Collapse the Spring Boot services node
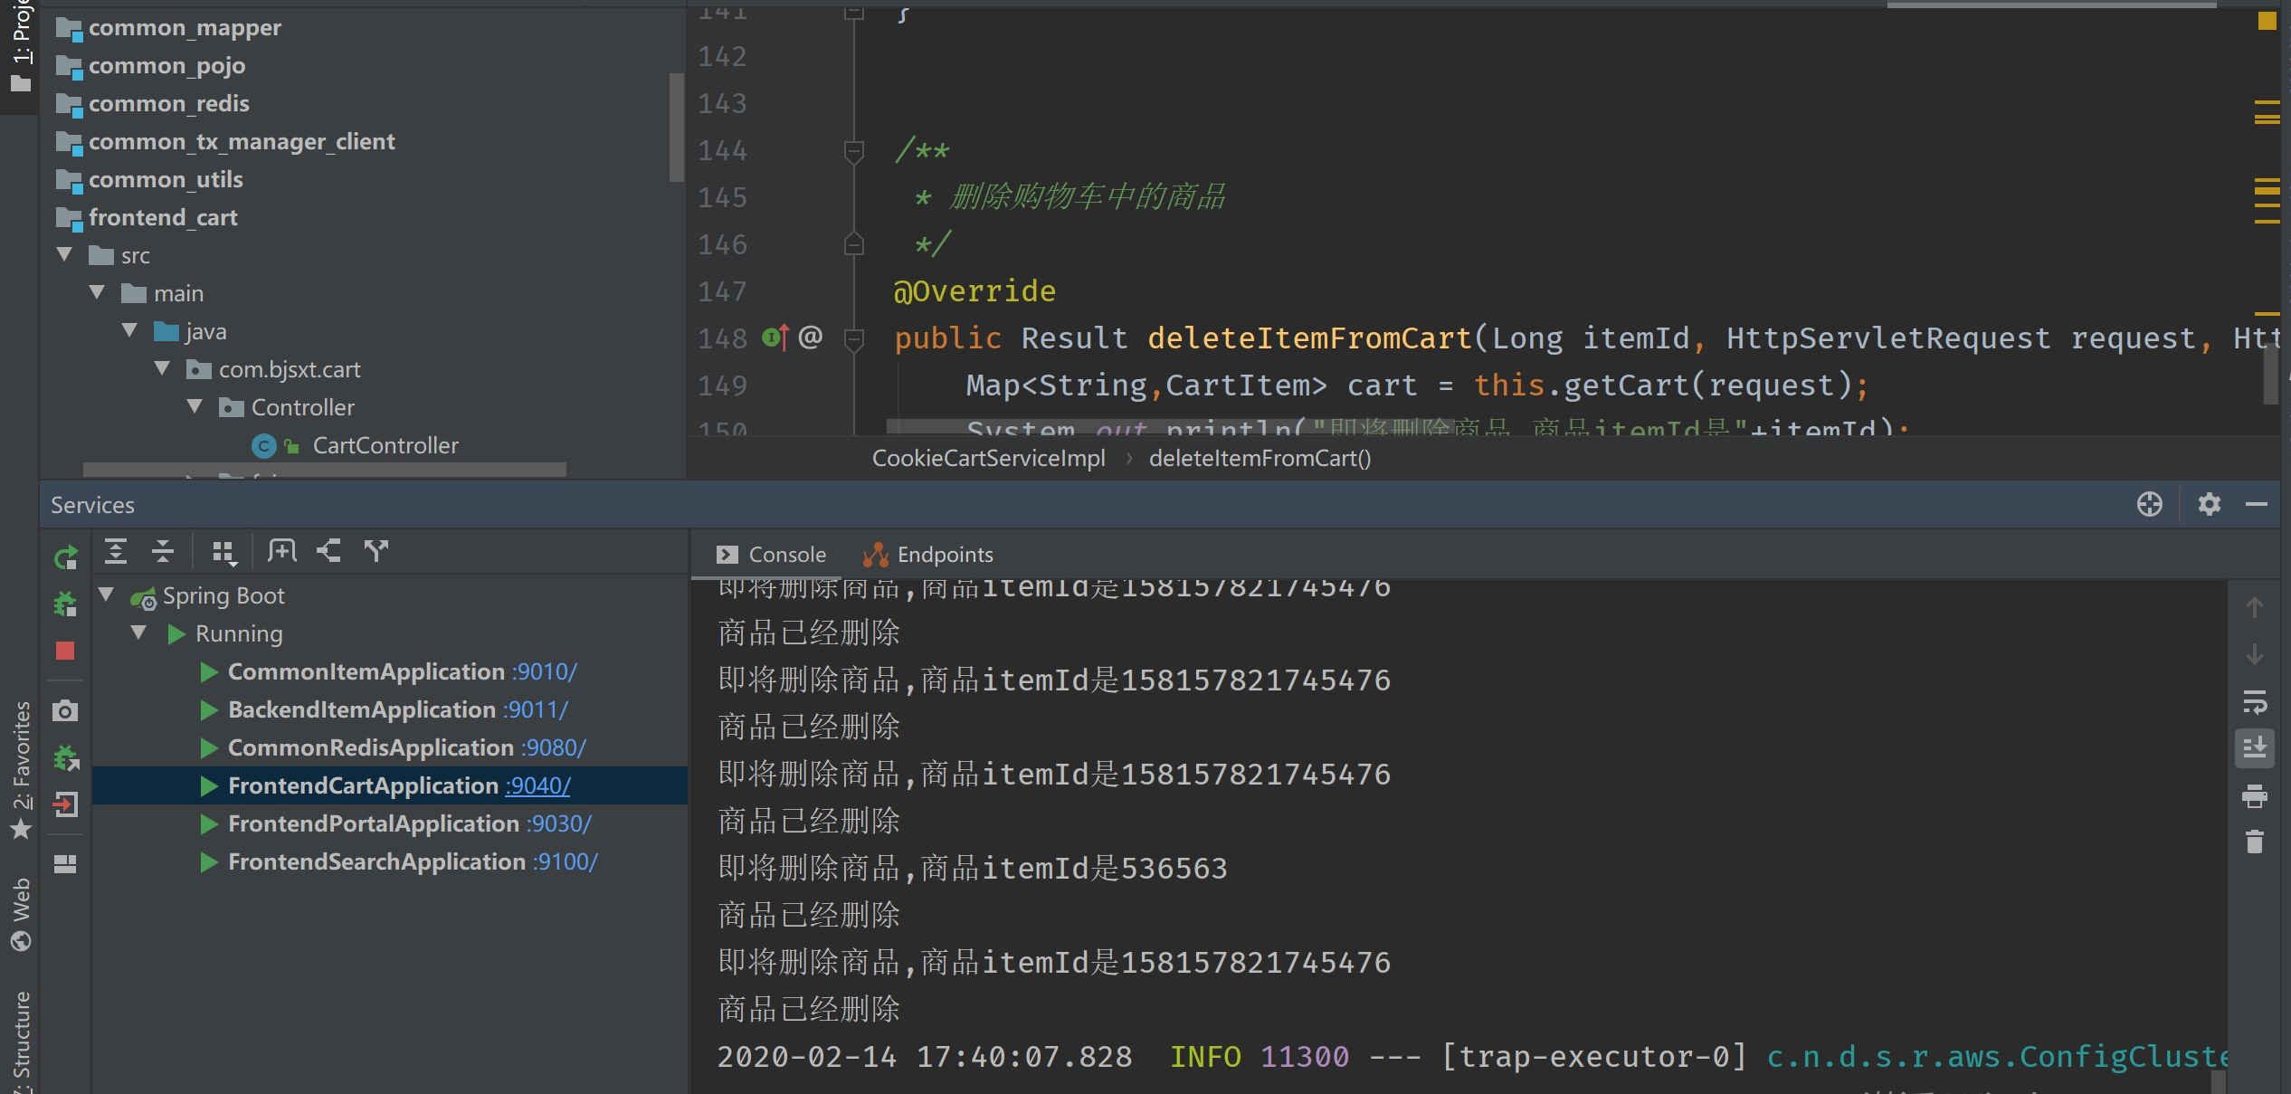Viewport: 2291px width, 1094px height. coord(107,595)
